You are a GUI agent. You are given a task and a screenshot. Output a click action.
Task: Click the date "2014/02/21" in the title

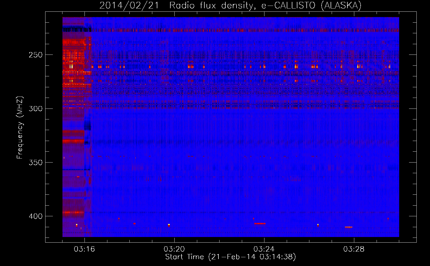click(129, 5)
